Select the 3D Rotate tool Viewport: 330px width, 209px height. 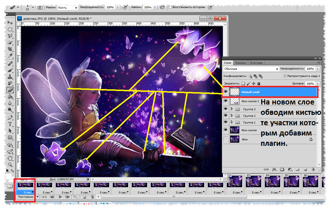click(x=10, y=145)
